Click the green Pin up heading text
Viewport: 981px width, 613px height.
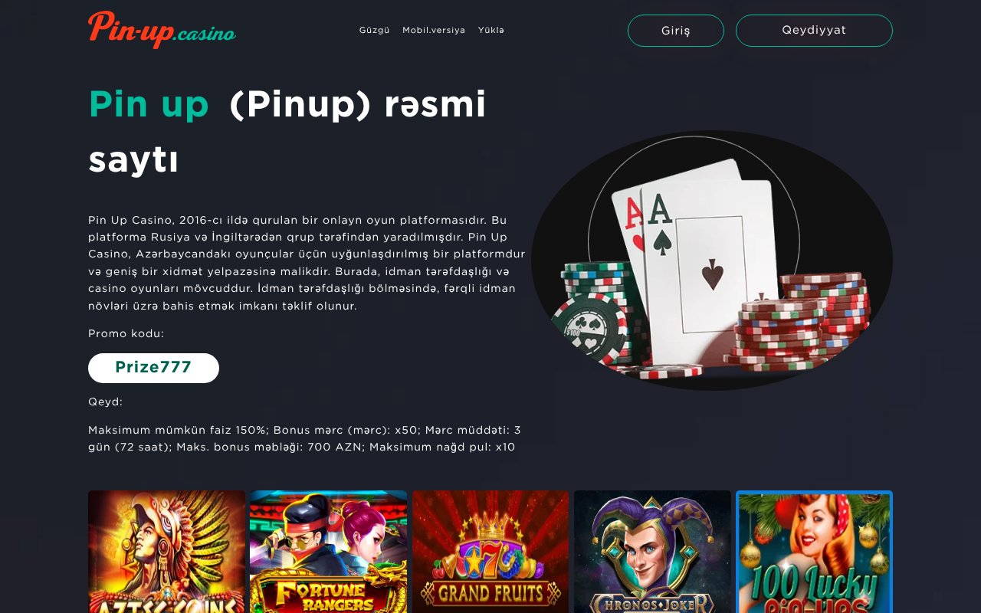click(149, 104)
